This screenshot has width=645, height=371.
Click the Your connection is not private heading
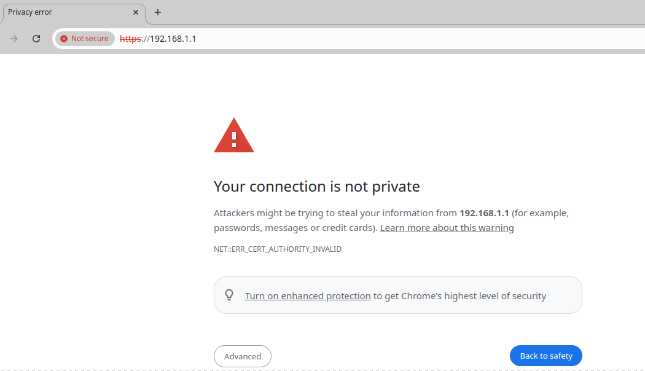(x=316, y=187)
